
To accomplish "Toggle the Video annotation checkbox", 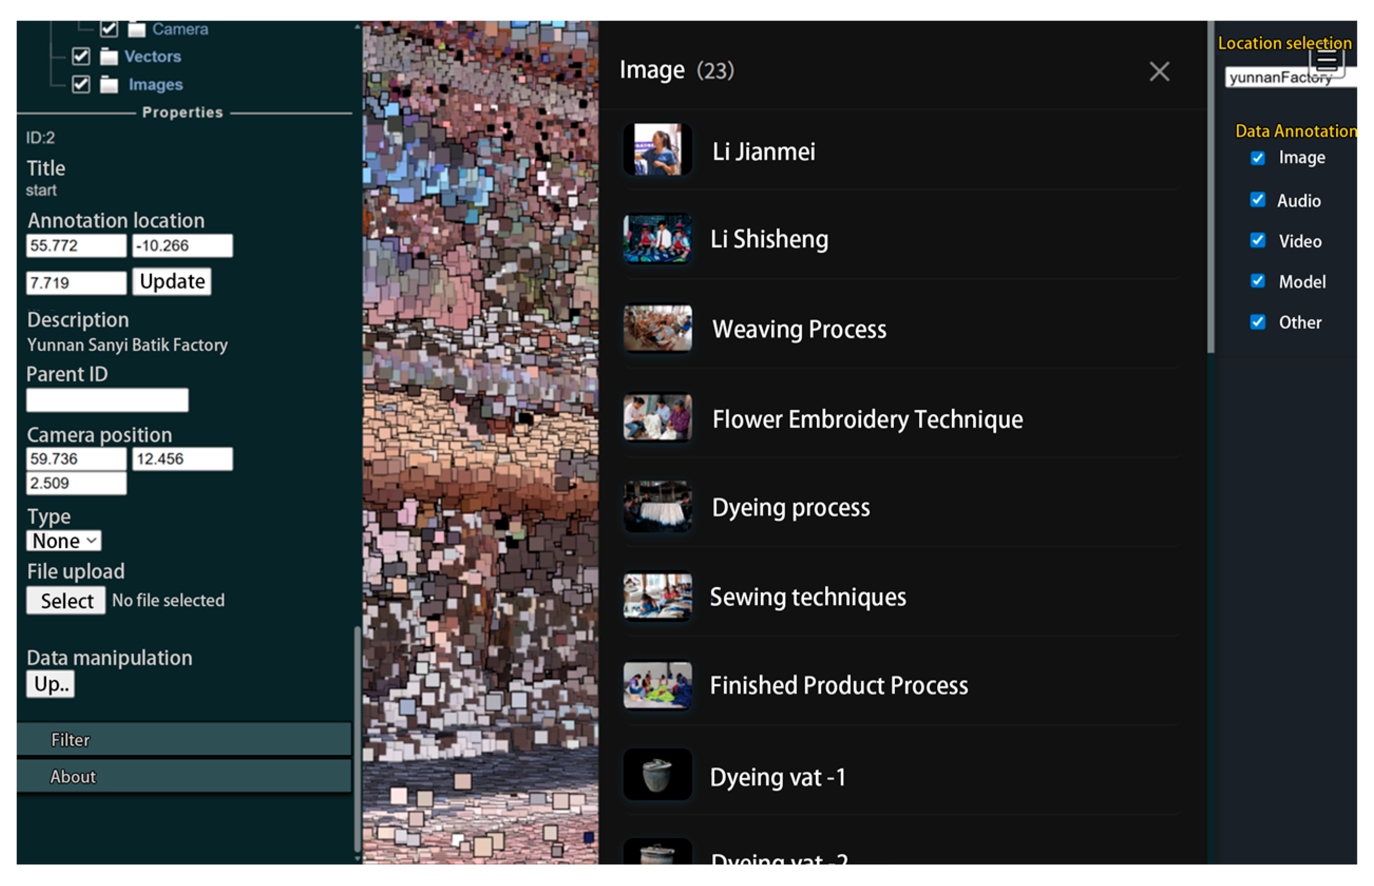I will (x=1257, y=240).
